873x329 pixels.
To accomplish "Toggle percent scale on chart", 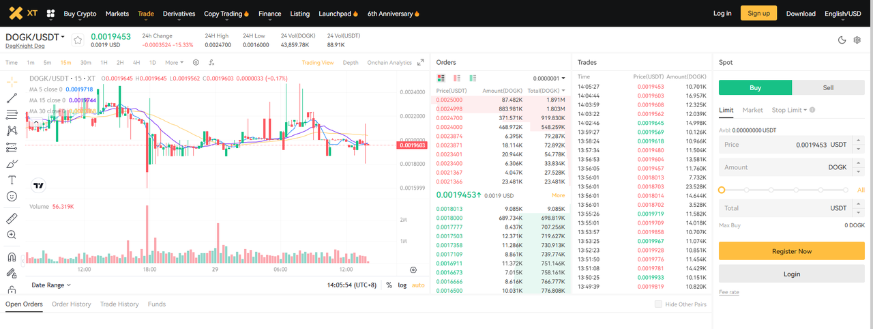I will pos(389,285).
